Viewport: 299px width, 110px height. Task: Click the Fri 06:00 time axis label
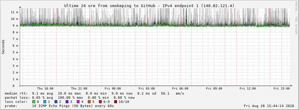[x=180, y=89]
